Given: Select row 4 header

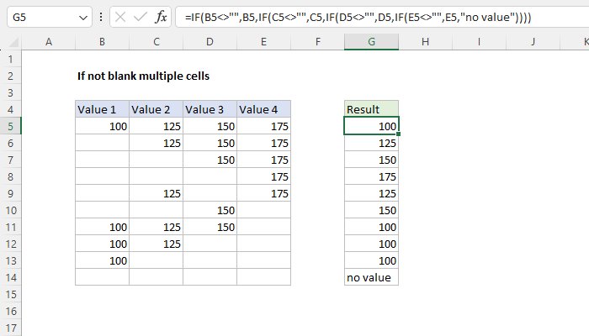Looking at the screenshot, I should [10, 109].
